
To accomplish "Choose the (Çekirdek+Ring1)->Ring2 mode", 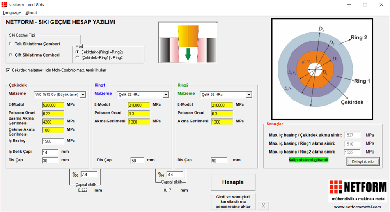I will 78,58.
